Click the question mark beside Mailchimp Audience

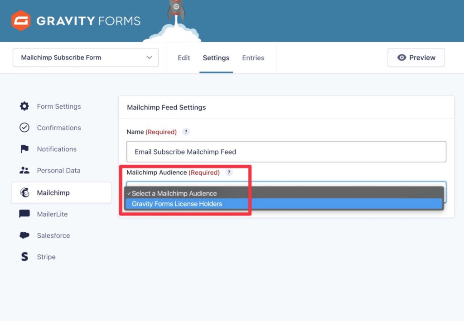(229, 172)
